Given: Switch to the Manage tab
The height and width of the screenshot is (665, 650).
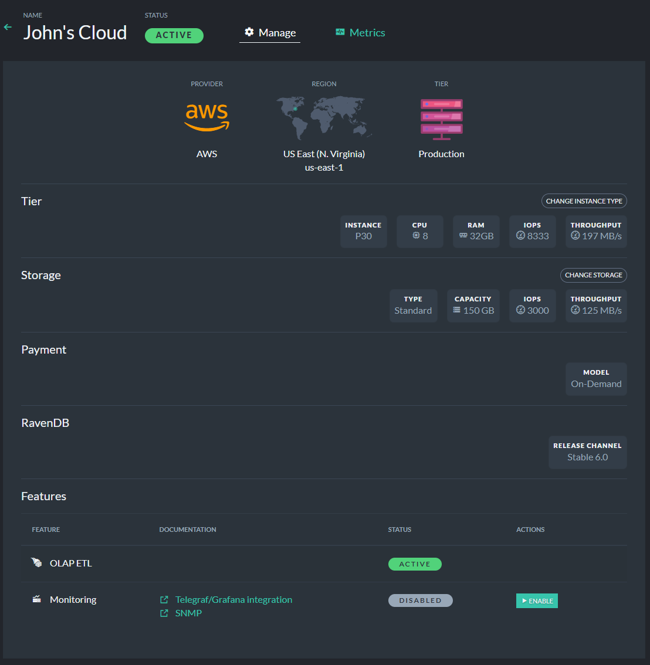Looking at the screenshot, I should 270,33.
